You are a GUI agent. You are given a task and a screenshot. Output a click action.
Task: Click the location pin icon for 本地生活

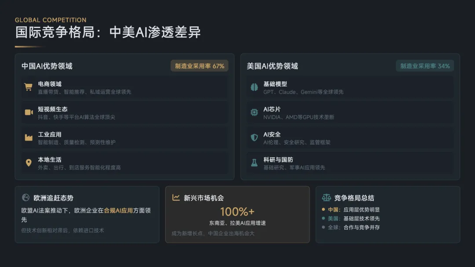29,162
